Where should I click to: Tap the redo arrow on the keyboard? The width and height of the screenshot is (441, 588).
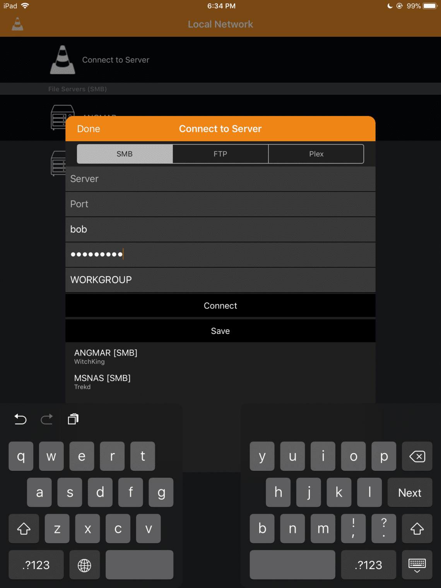(x=46, y=419)
